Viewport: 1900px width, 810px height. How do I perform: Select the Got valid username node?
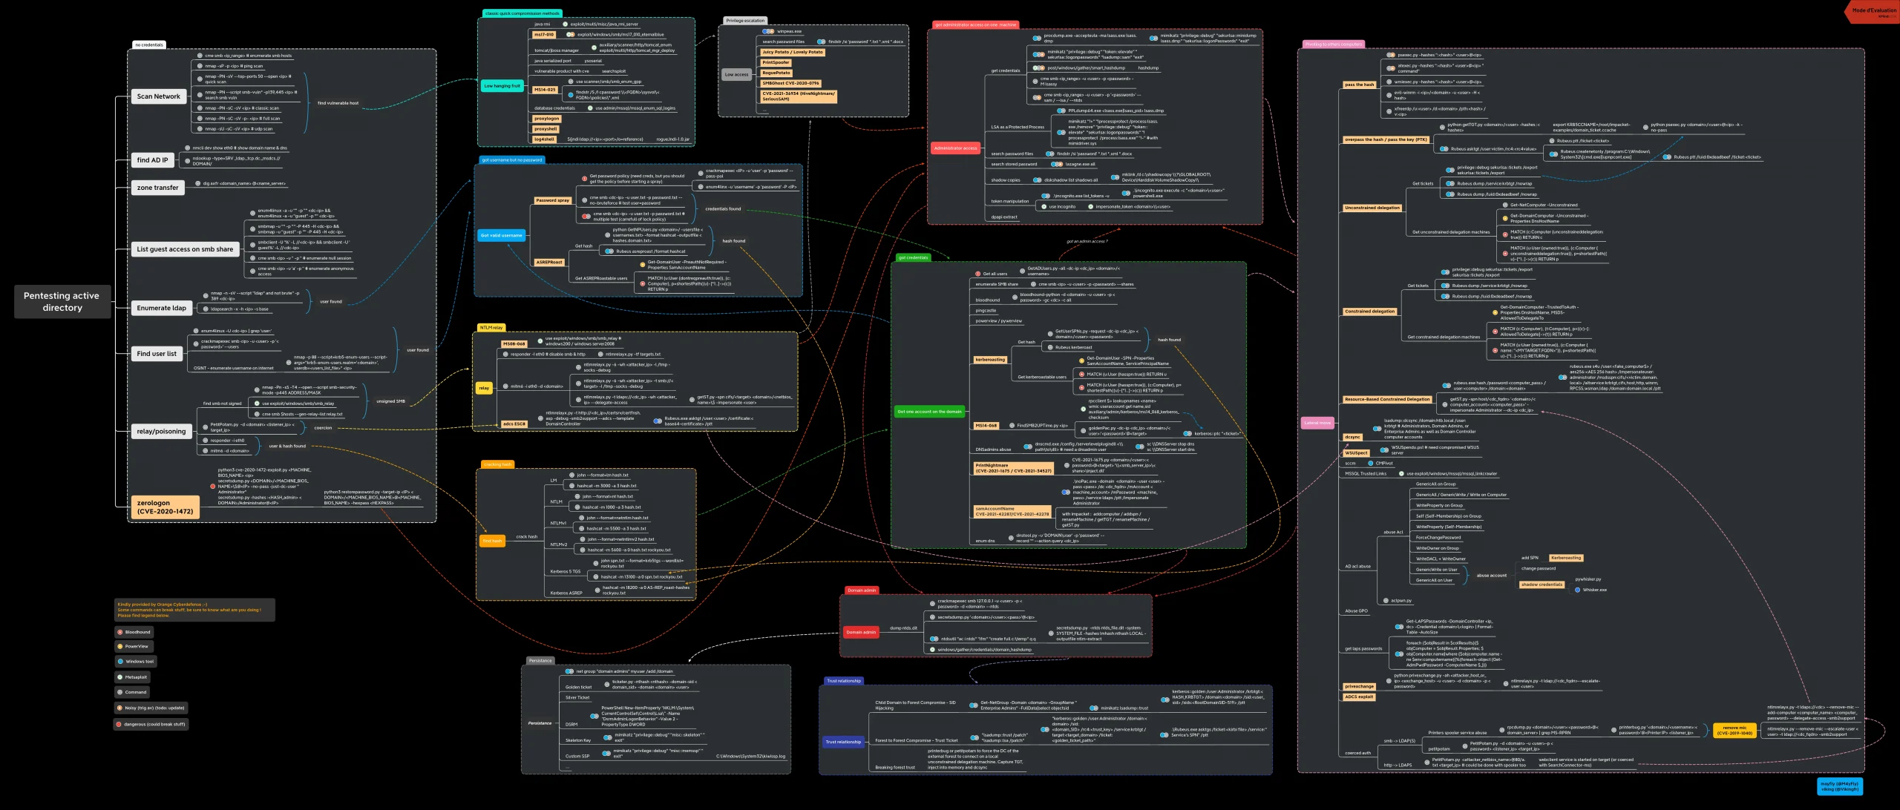point(502,235)
